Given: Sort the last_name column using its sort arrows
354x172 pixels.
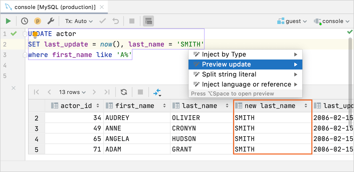Looking at the screenshot, I should [227, 106].
